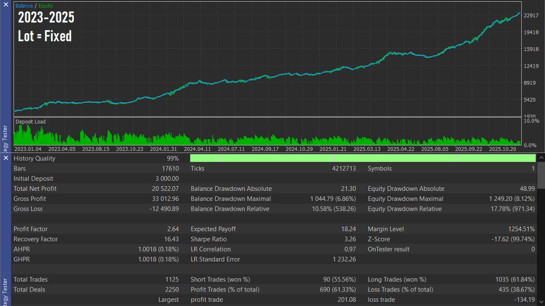Click the largest loss trade value -134.19
Image resolution: width=545 pixels, height=306 pixels.
coord(525,300)
